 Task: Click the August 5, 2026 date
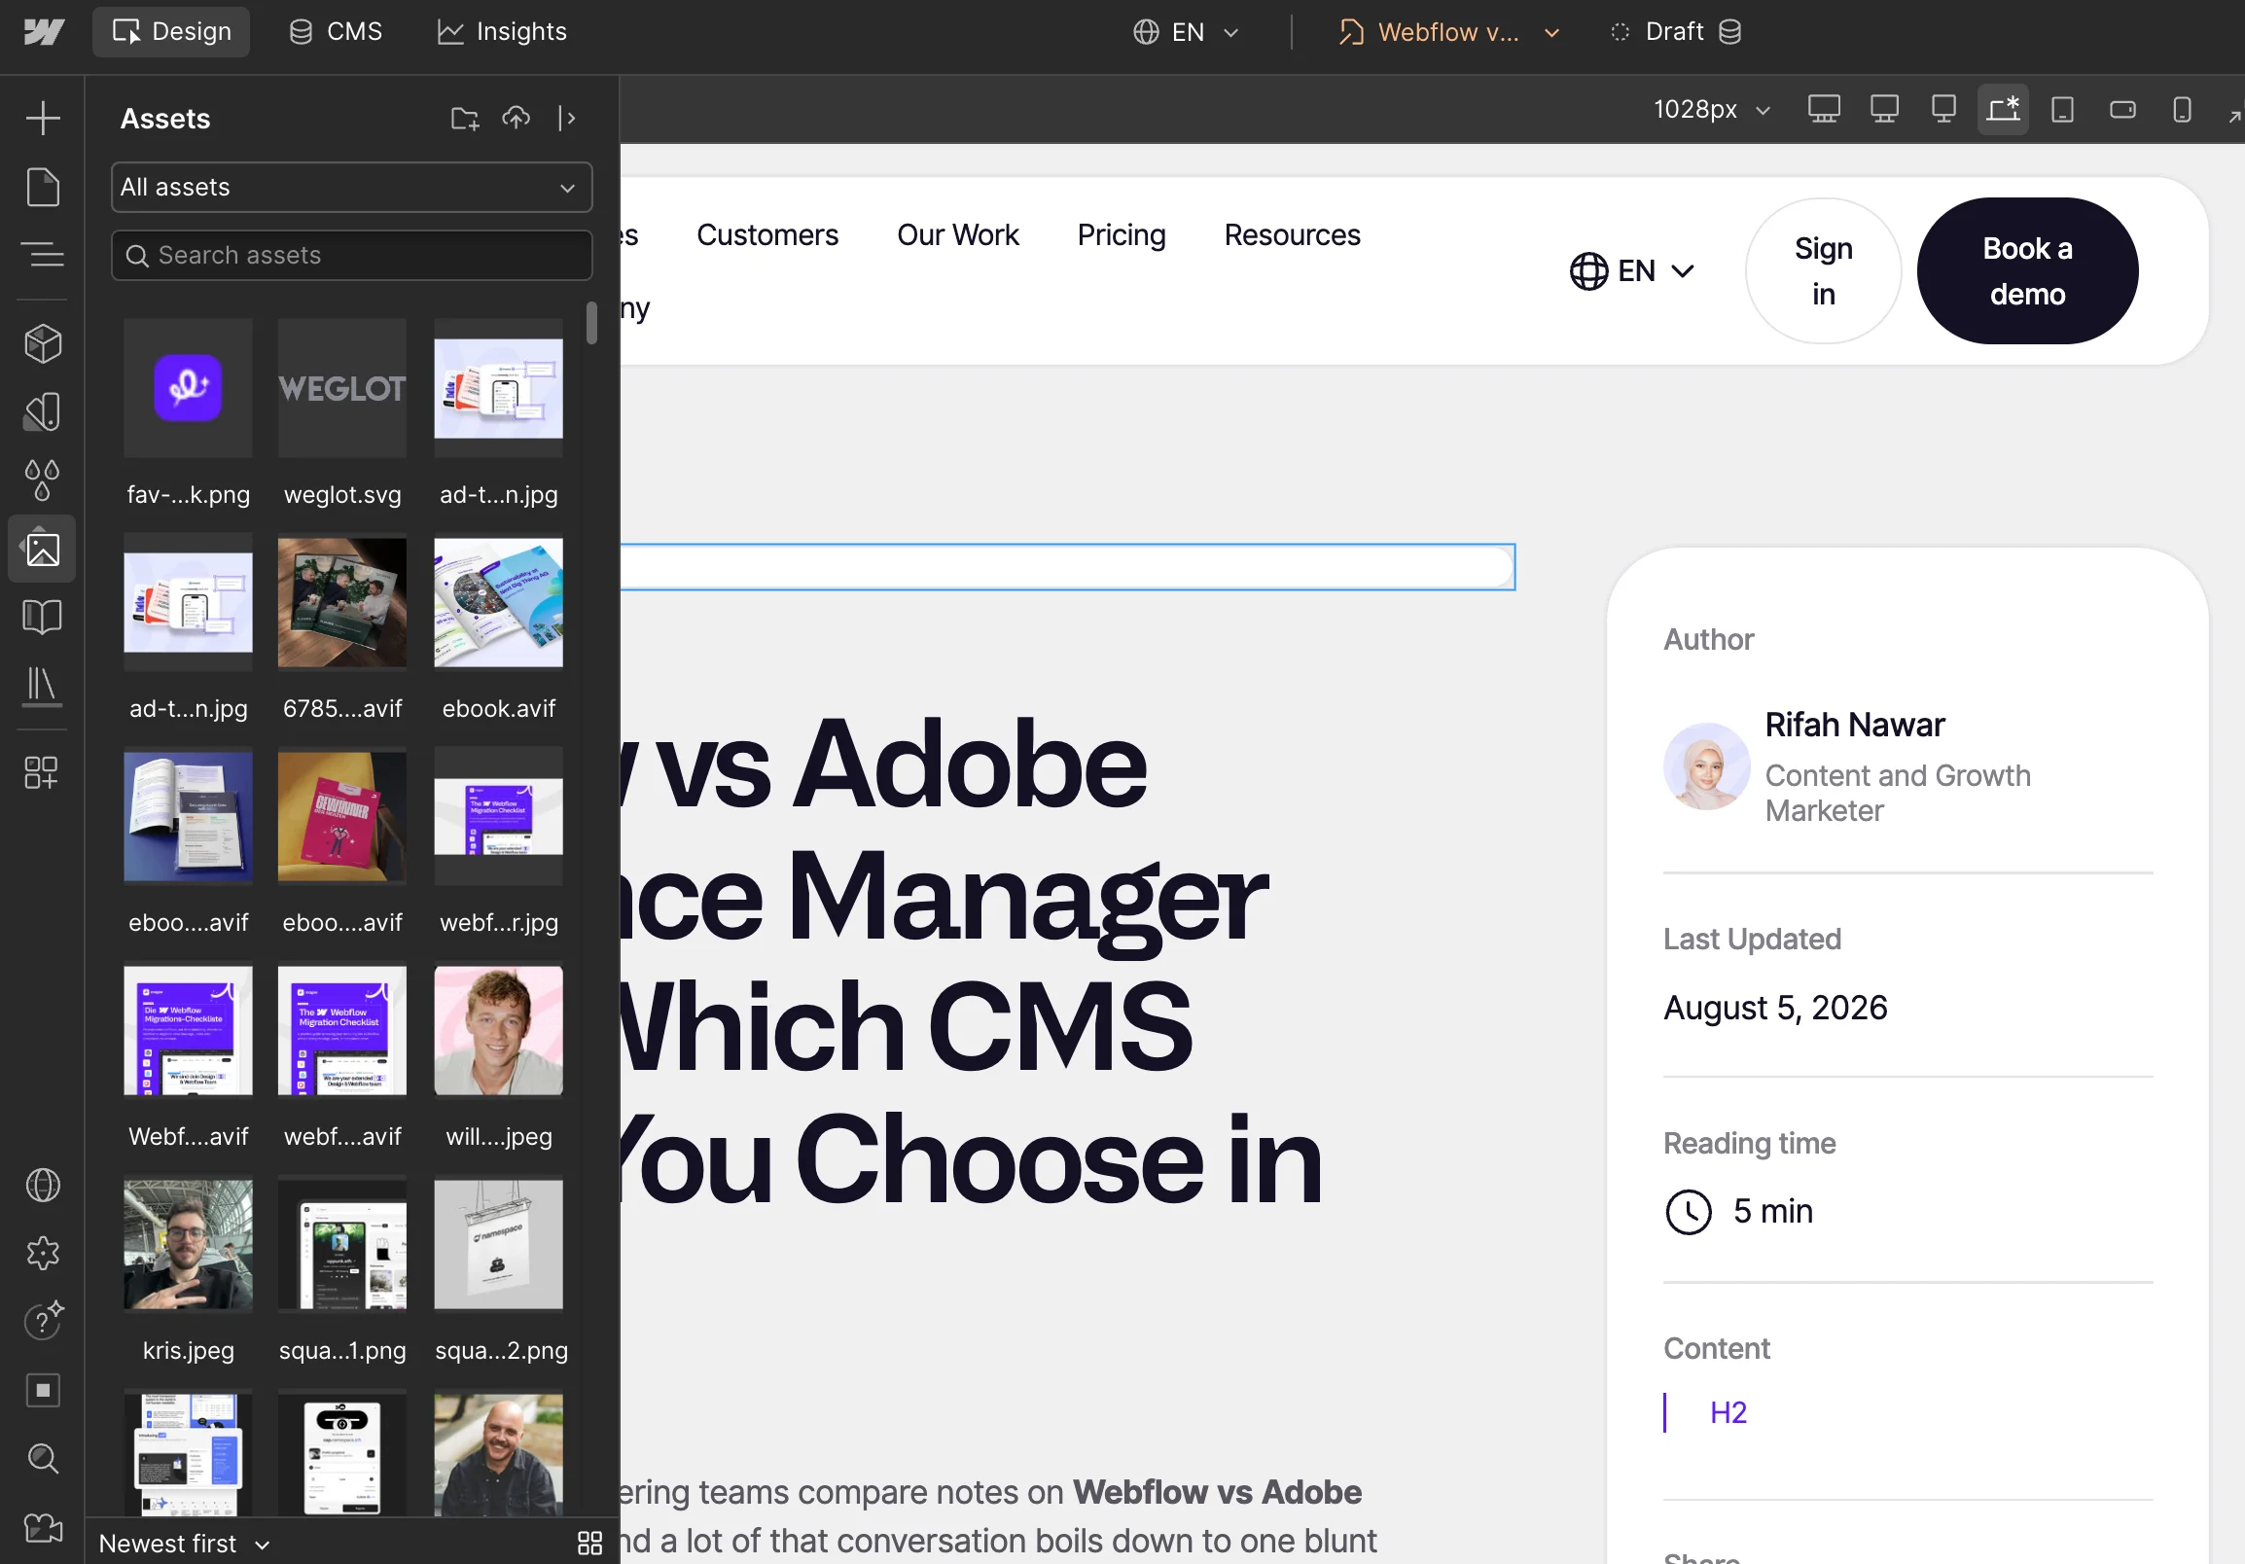(x=1774, y=1008)
